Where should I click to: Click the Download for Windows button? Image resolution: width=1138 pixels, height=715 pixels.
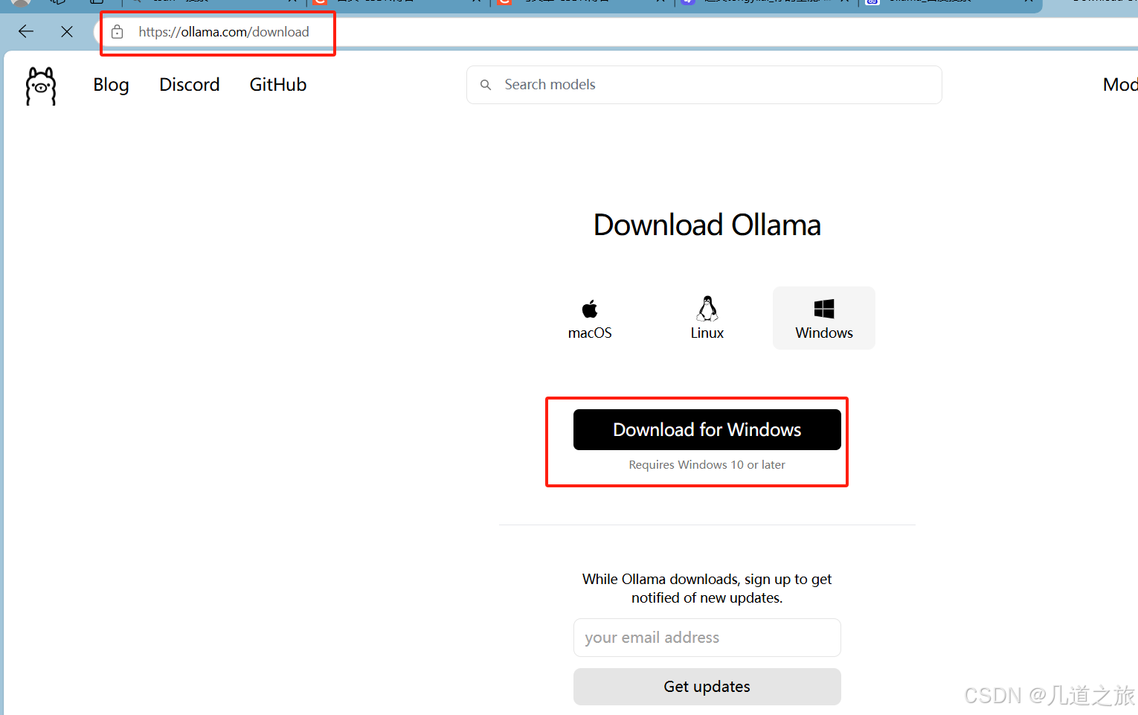pos(707,429)
